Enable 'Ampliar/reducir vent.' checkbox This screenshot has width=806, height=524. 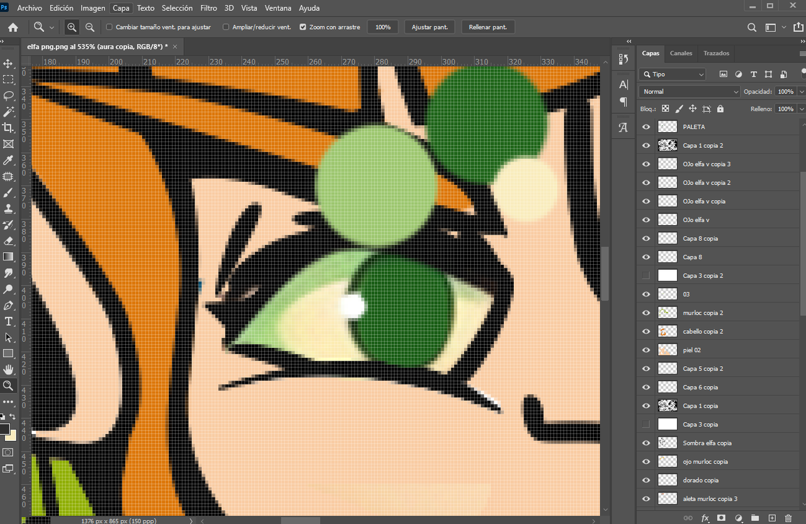click(x=226, y=27)
